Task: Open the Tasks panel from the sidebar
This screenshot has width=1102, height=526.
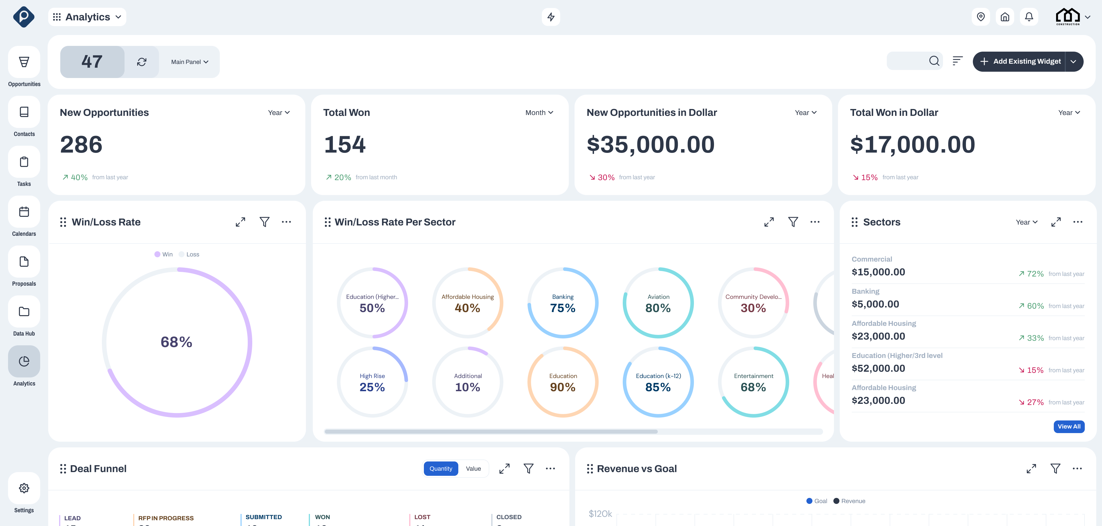Action: click(24, 162)
